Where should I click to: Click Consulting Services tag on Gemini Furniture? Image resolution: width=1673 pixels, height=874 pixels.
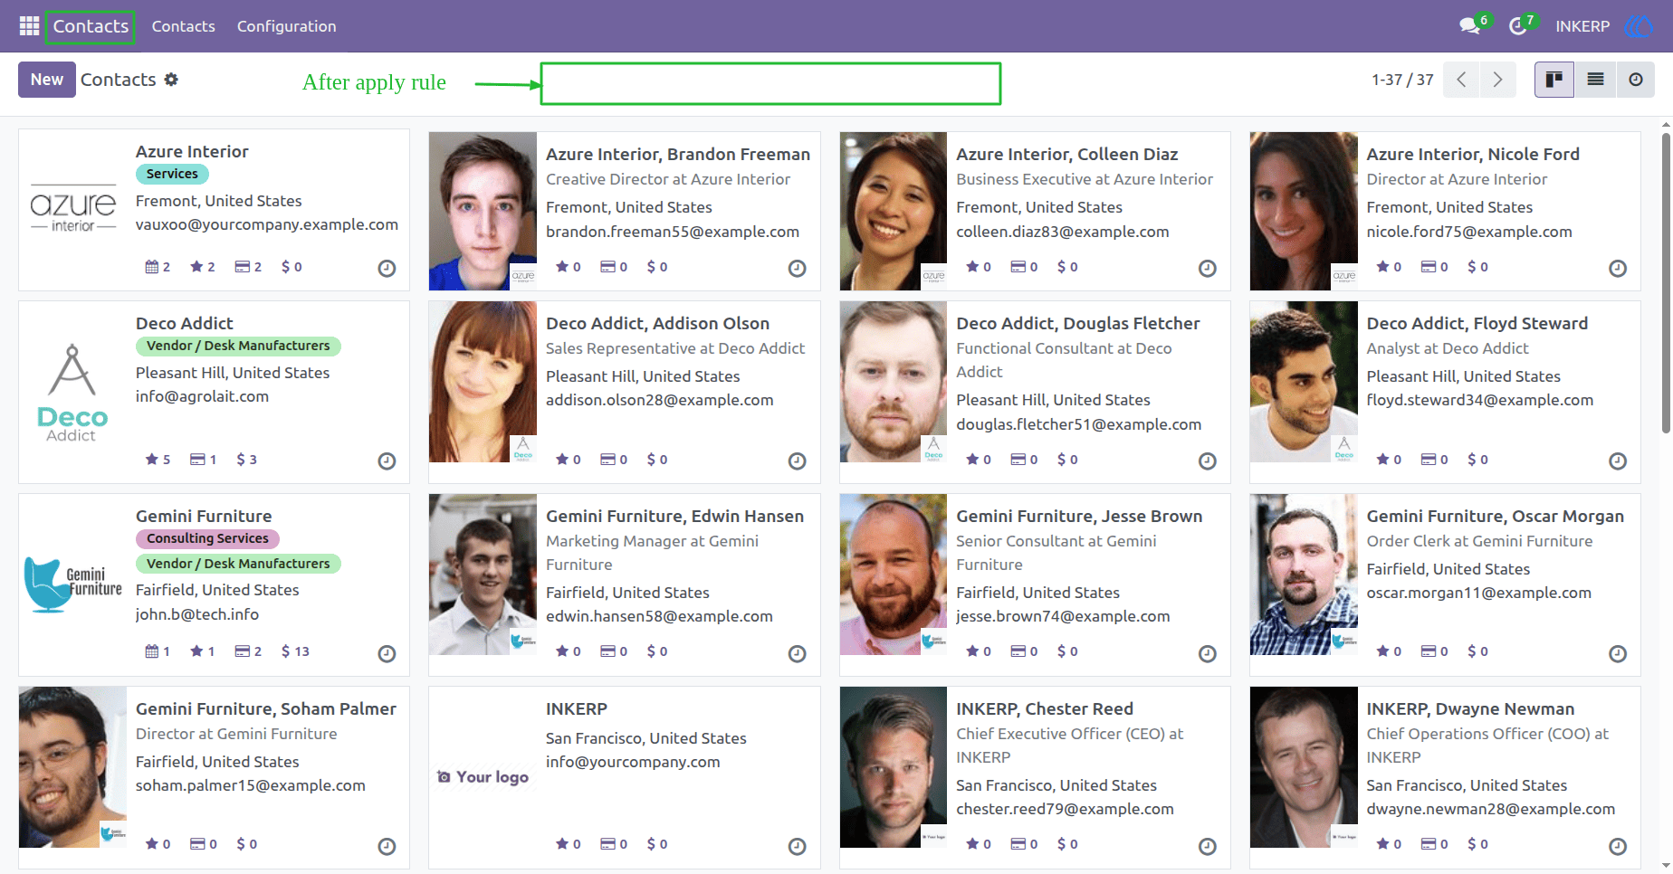pos(207,538)
